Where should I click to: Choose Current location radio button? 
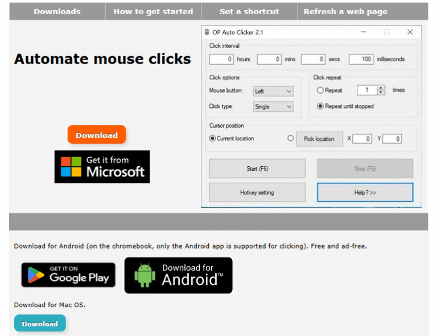(213, 138)
